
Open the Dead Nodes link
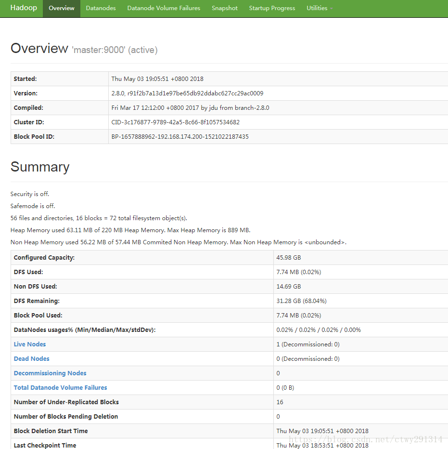(31, 358)
